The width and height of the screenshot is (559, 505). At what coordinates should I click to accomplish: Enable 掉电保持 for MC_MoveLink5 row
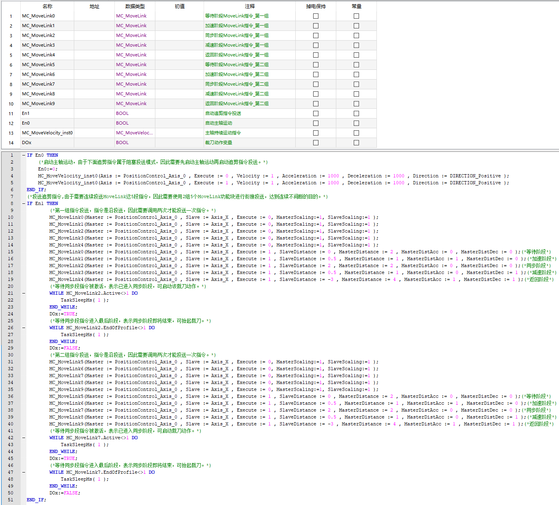[x=316, y=65]
